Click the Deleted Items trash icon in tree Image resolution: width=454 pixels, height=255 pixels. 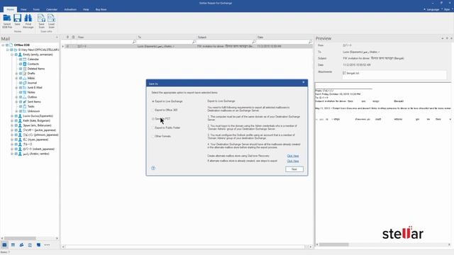click(25, 69)
